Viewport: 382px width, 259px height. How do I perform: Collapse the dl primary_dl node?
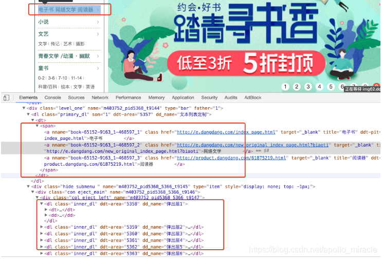point(28,114)
